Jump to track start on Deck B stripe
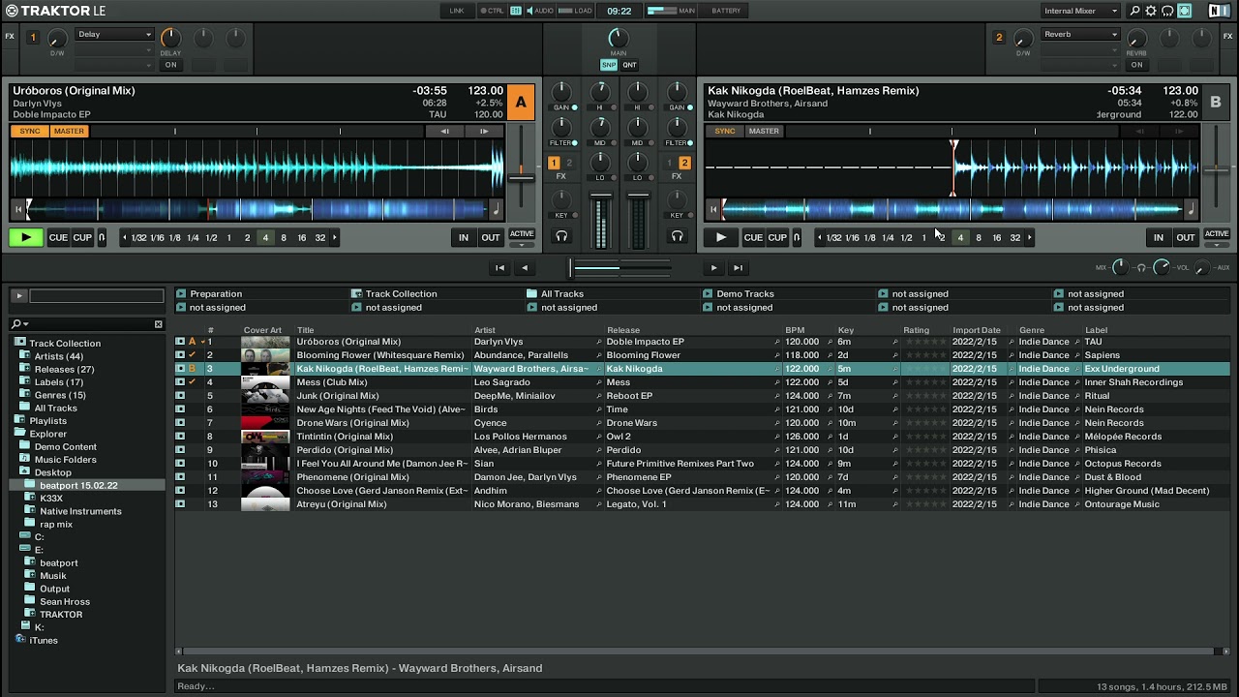1239x697 pixels. [x=713, y=208]
